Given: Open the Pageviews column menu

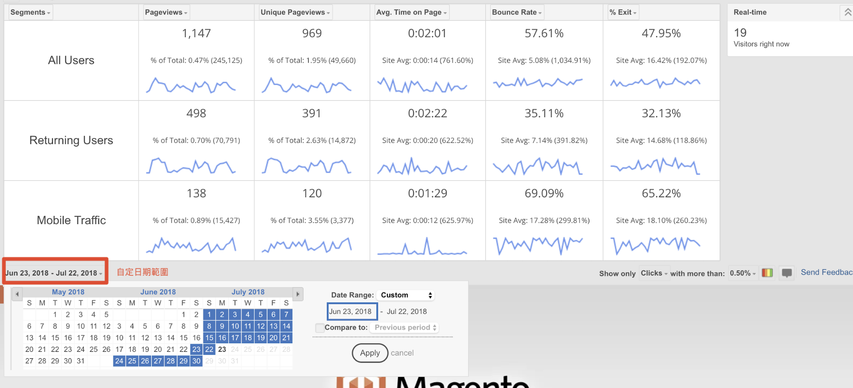Looking at the screenshot, I should click(166, 12).
